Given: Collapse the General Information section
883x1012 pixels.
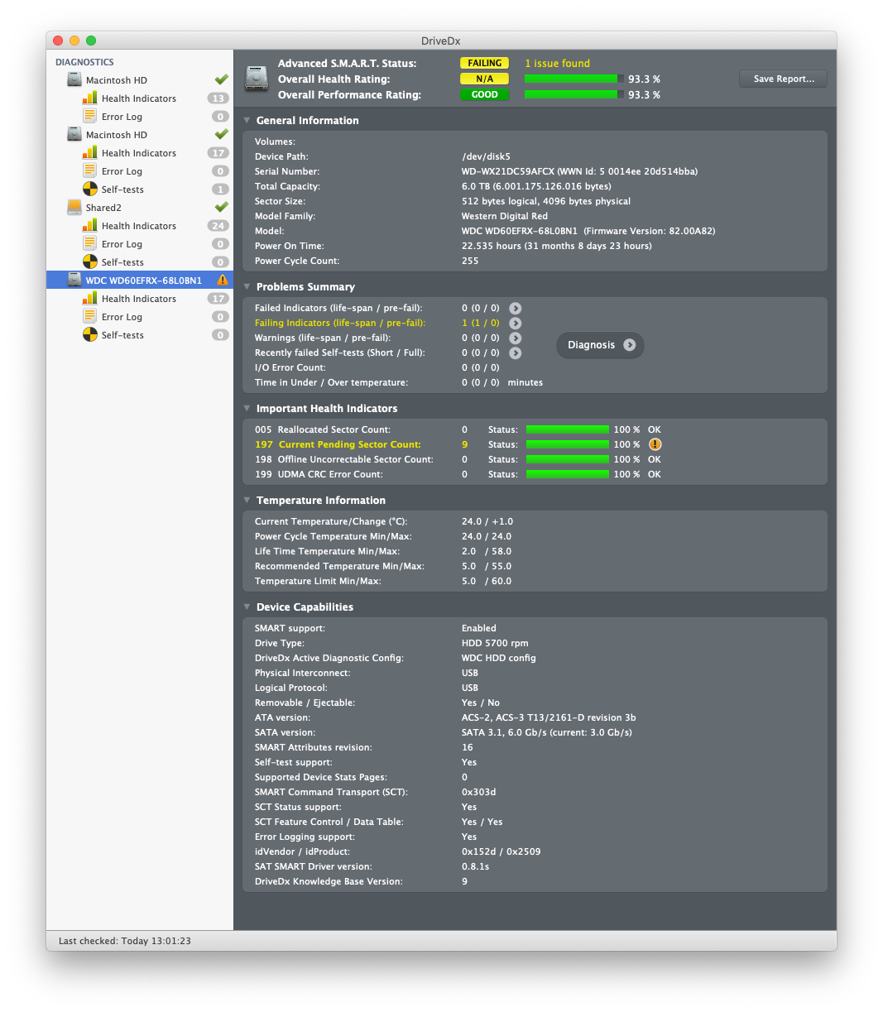Looking at the screenshot, I should [246, 121].
